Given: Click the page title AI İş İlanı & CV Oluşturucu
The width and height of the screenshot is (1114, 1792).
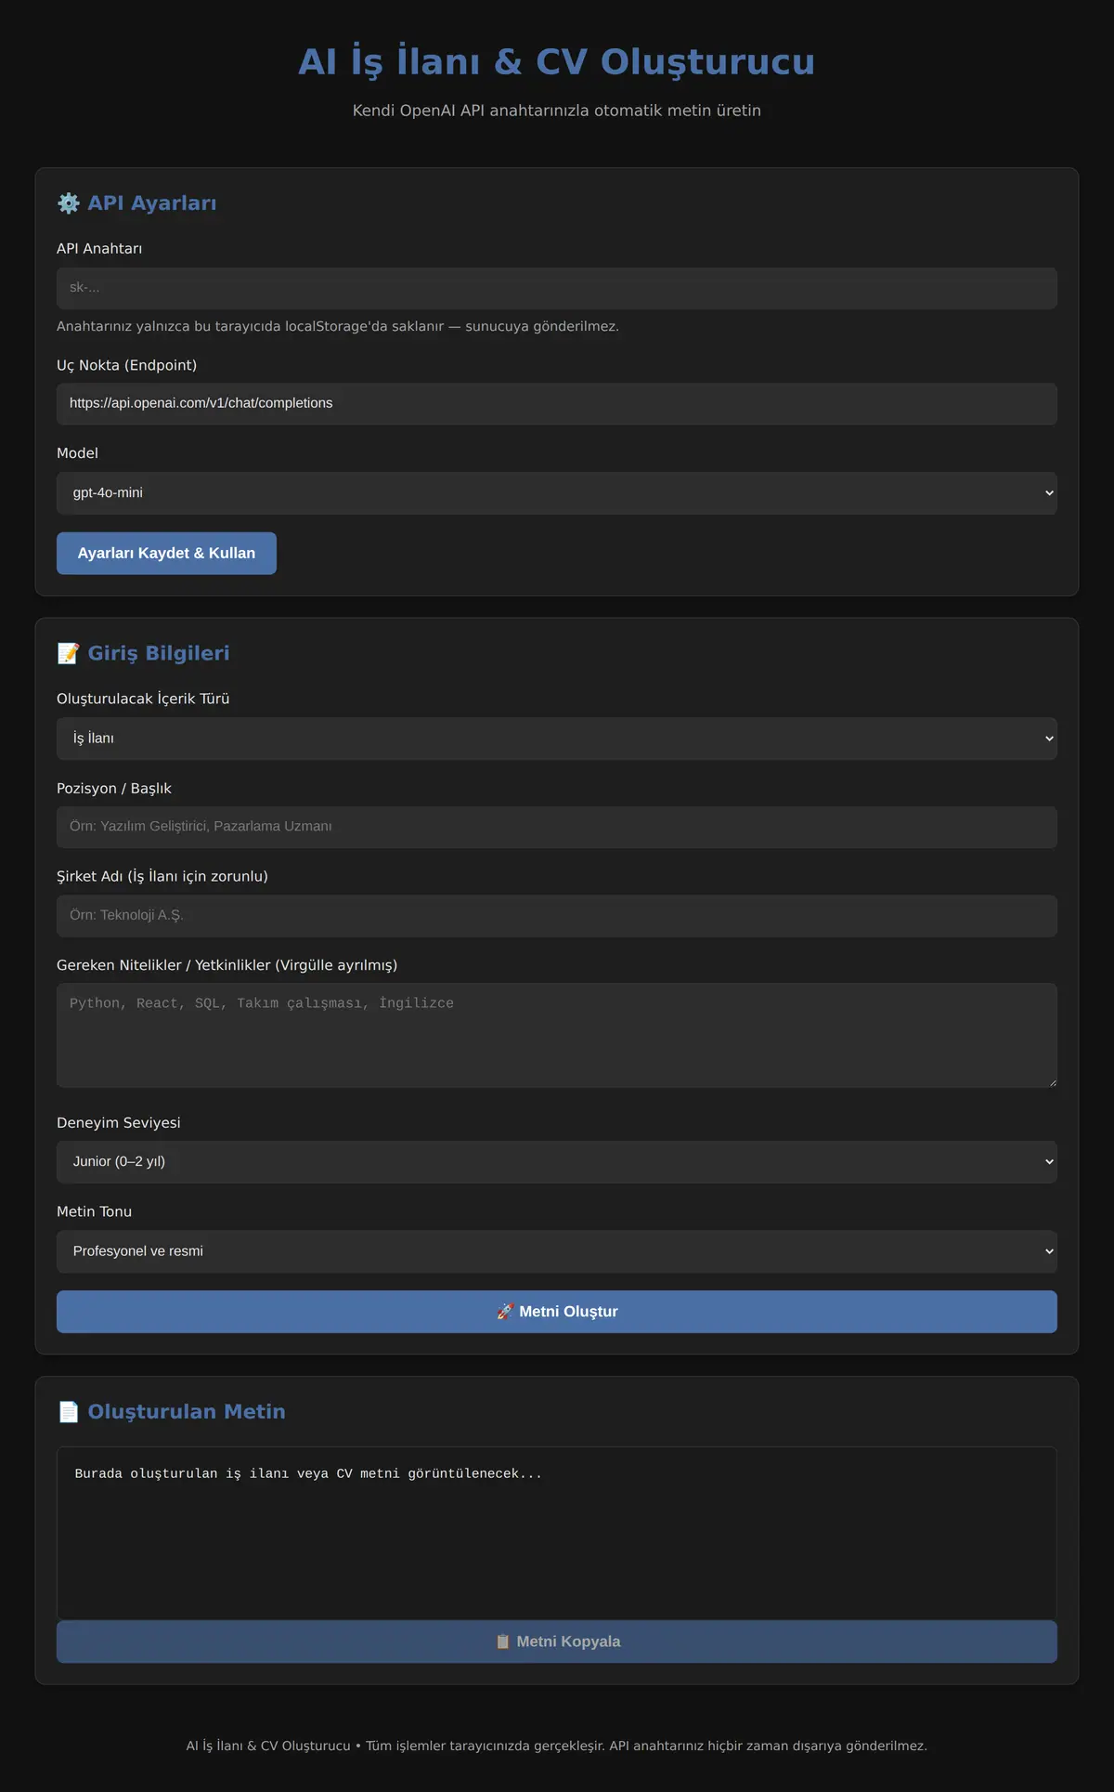Looking at the screenshot, I should [x=557, y=62].
